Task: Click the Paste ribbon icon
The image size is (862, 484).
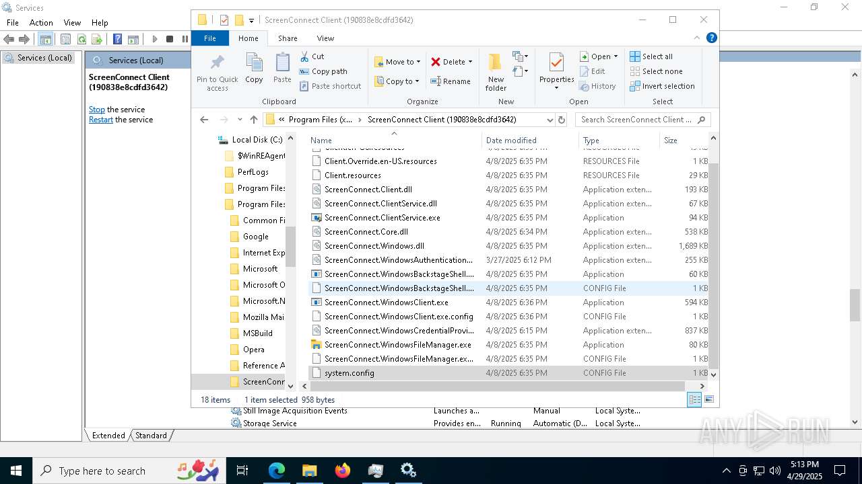Action: pos(282,63)
